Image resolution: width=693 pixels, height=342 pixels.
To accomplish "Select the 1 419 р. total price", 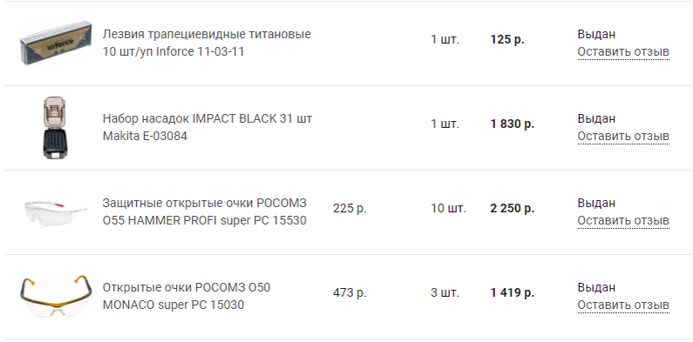I will coord(513,292).
